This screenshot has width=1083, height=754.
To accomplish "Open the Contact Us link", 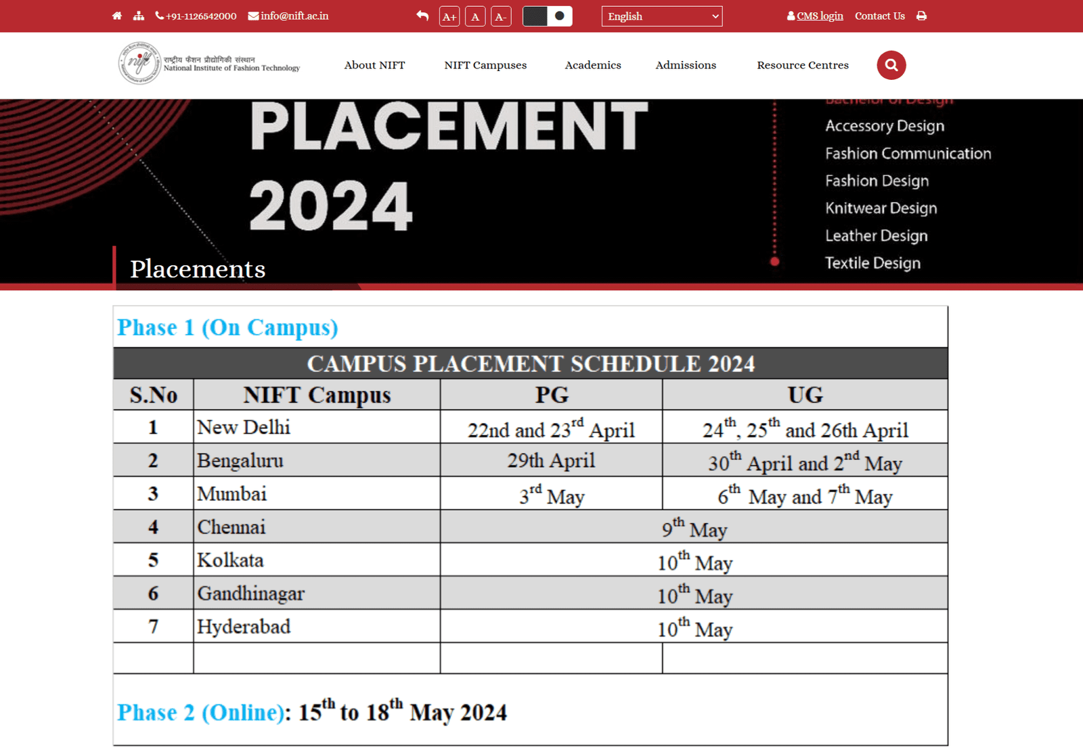I will point(879,16).
